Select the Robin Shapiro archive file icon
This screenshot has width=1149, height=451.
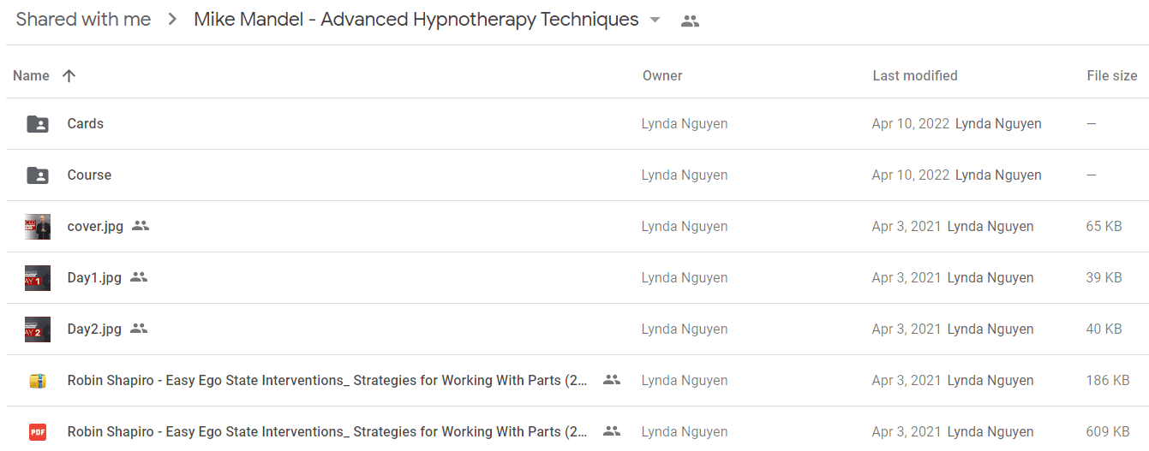[x=38, y=381]
